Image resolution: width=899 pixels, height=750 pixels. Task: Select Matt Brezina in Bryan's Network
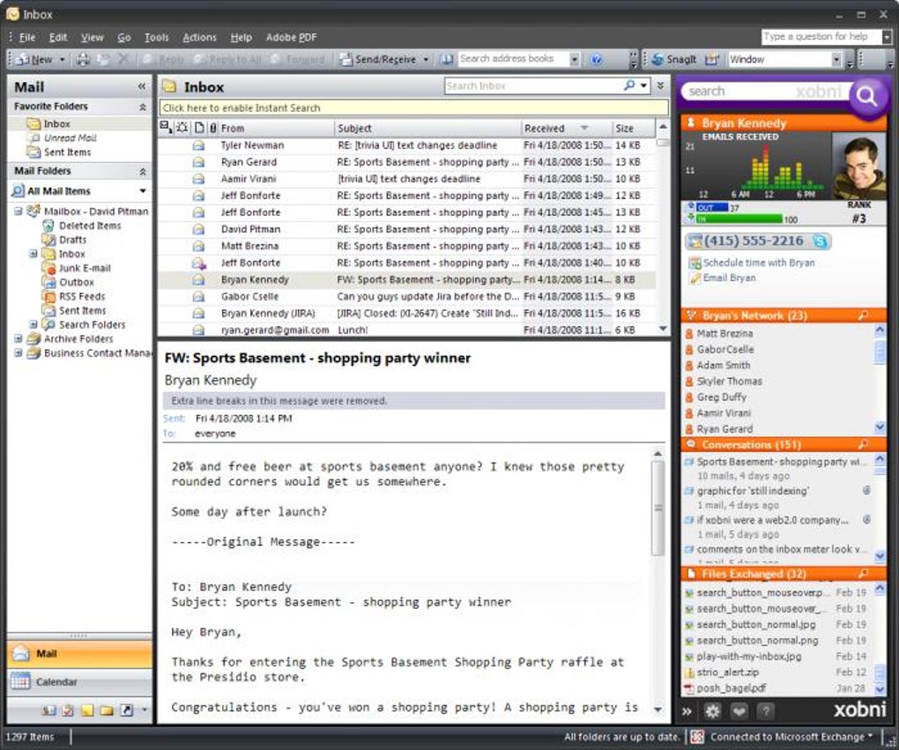point(724,333)
